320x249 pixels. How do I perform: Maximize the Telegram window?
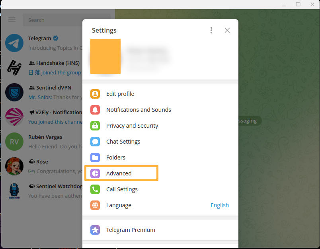click(298, 4)
